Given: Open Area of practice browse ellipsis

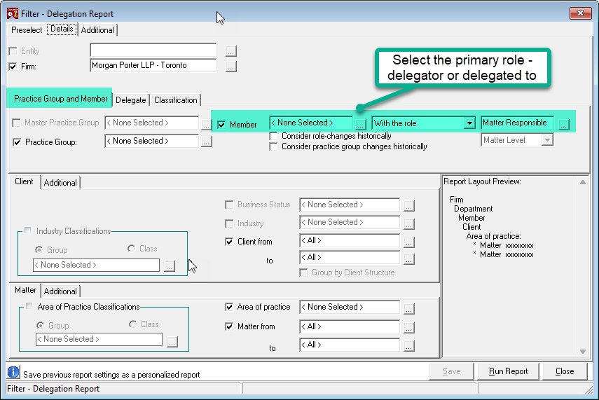Looking at the screenshot, I should [x=408, y=309].
